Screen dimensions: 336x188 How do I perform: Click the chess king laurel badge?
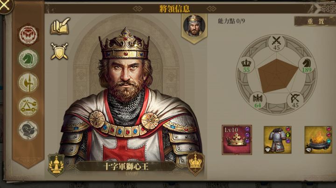[x=56, y=165]
